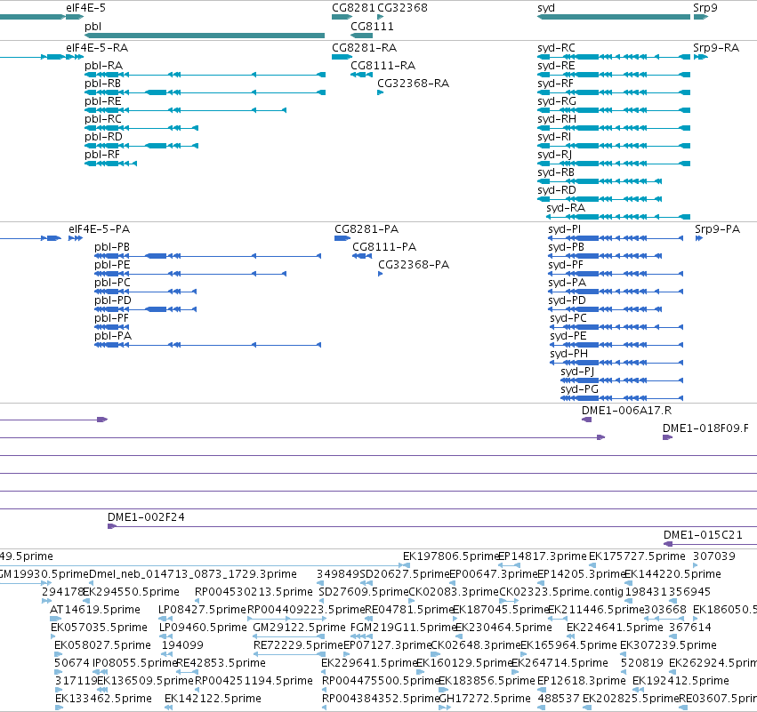This screenshot has width=757, height=712.
Task: Click the CG32368-PA protein label
Action: point(414,265)
